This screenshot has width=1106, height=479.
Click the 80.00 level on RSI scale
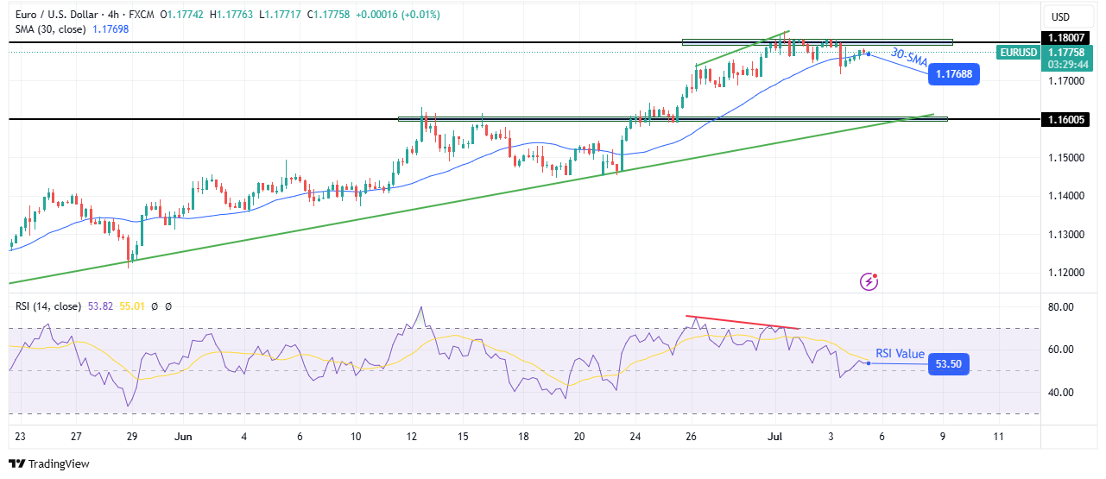(x=1065, y=306)
